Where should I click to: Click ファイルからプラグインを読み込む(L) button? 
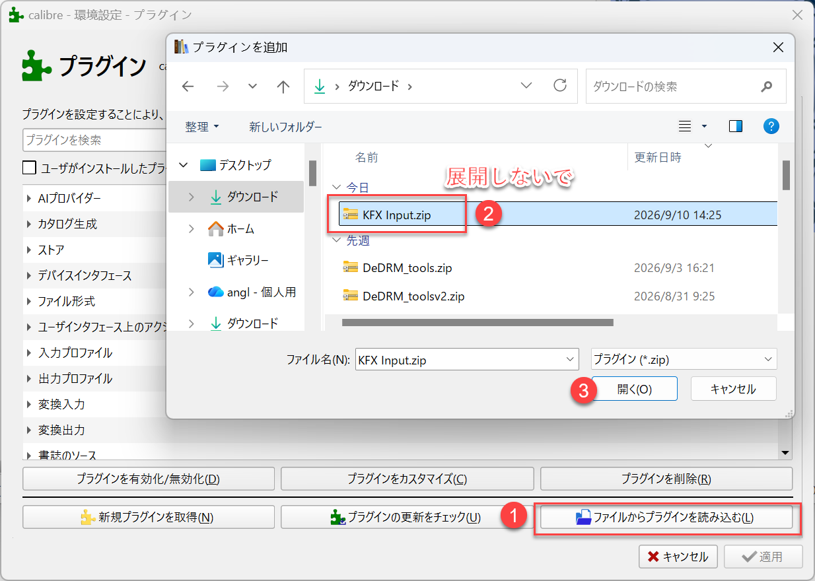pos(666,517)
